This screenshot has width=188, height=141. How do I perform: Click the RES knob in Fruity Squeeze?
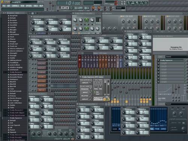[100, 86]
